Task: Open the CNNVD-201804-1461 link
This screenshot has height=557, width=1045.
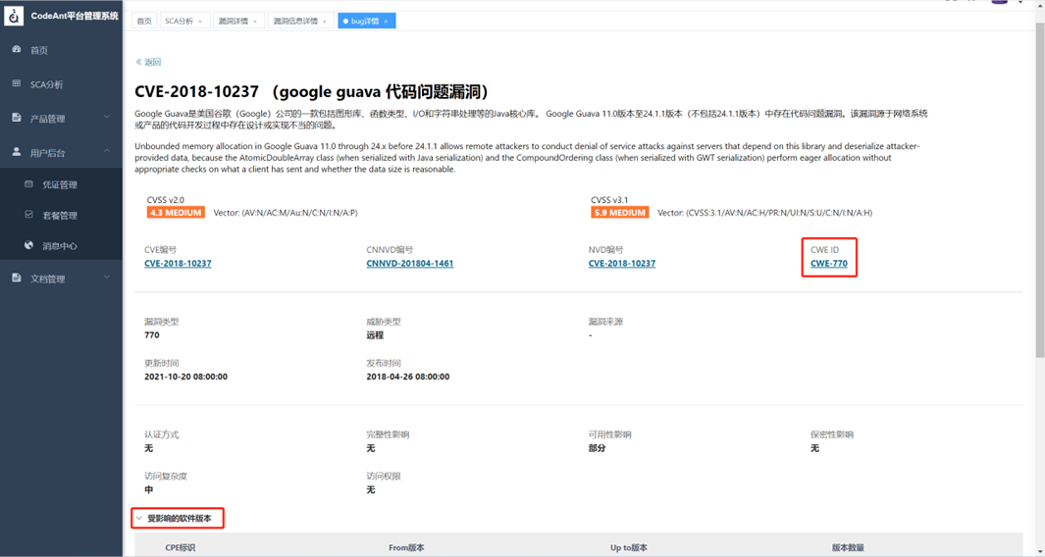Action: click(410, 263)
